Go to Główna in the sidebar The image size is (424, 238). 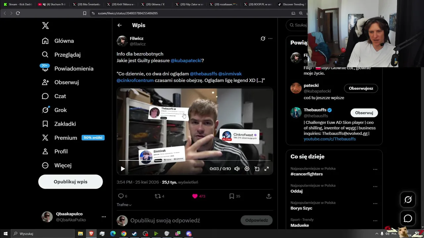pyautogui.click(x=58, y=41)
